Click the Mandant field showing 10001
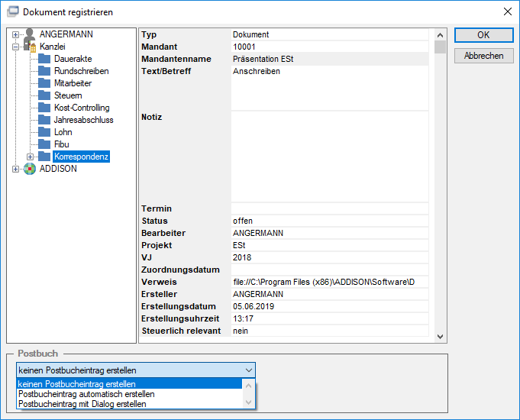This screenshot has height=420, width=520. click(x=330, y=47)
